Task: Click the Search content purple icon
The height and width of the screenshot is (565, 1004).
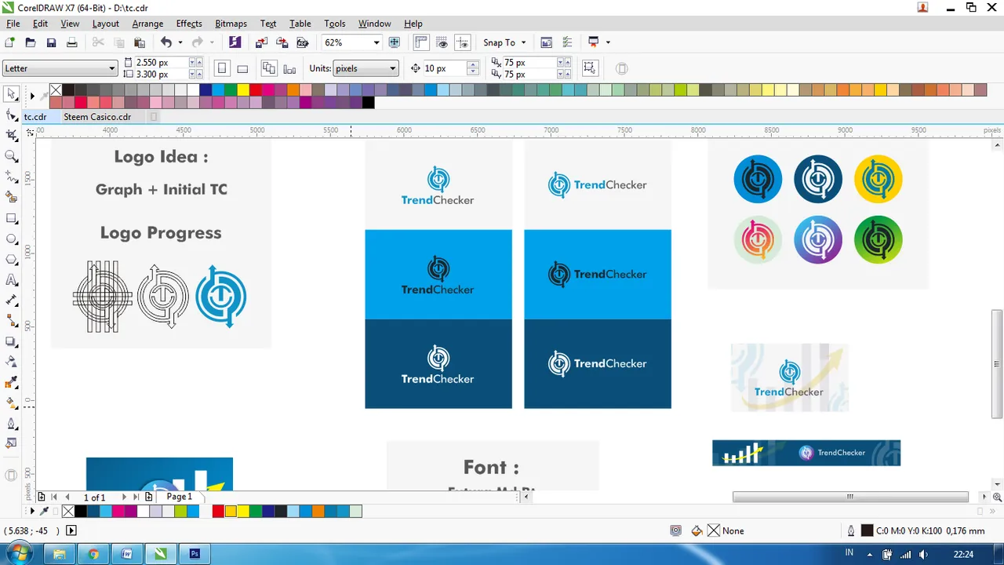Action: click(x=235, y=42)
